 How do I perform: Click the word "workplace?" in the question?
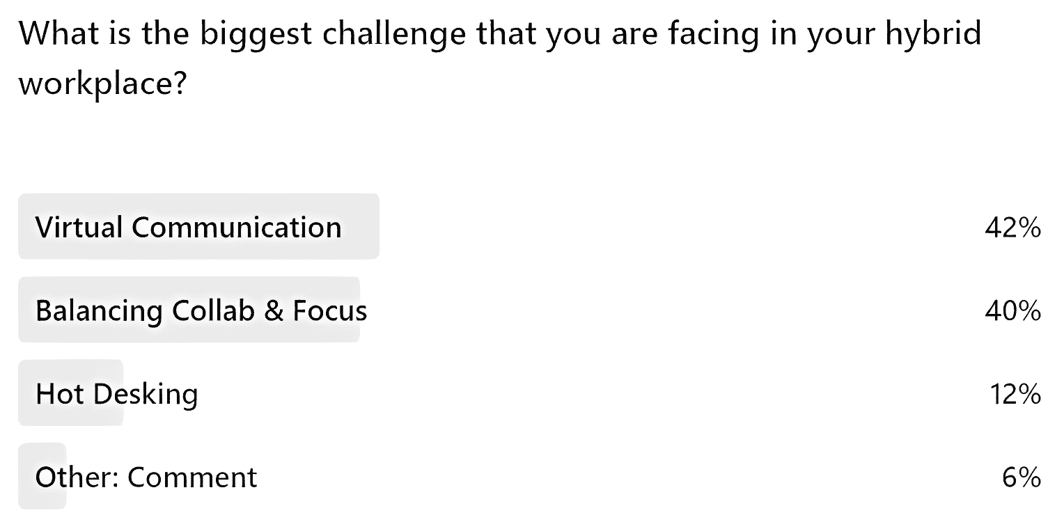pos(103,85)
